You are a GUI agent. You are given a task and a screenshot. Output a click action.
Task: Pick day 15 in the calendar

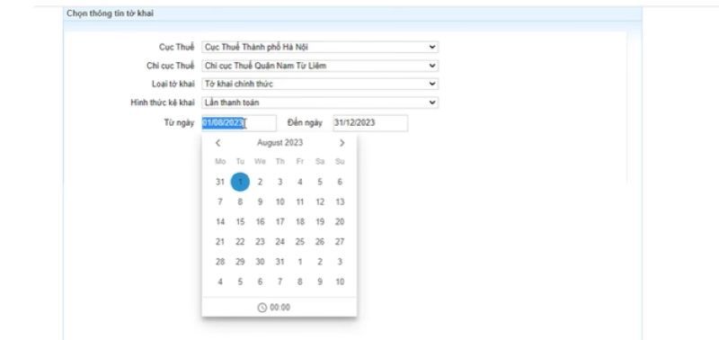tap(240, 221)
